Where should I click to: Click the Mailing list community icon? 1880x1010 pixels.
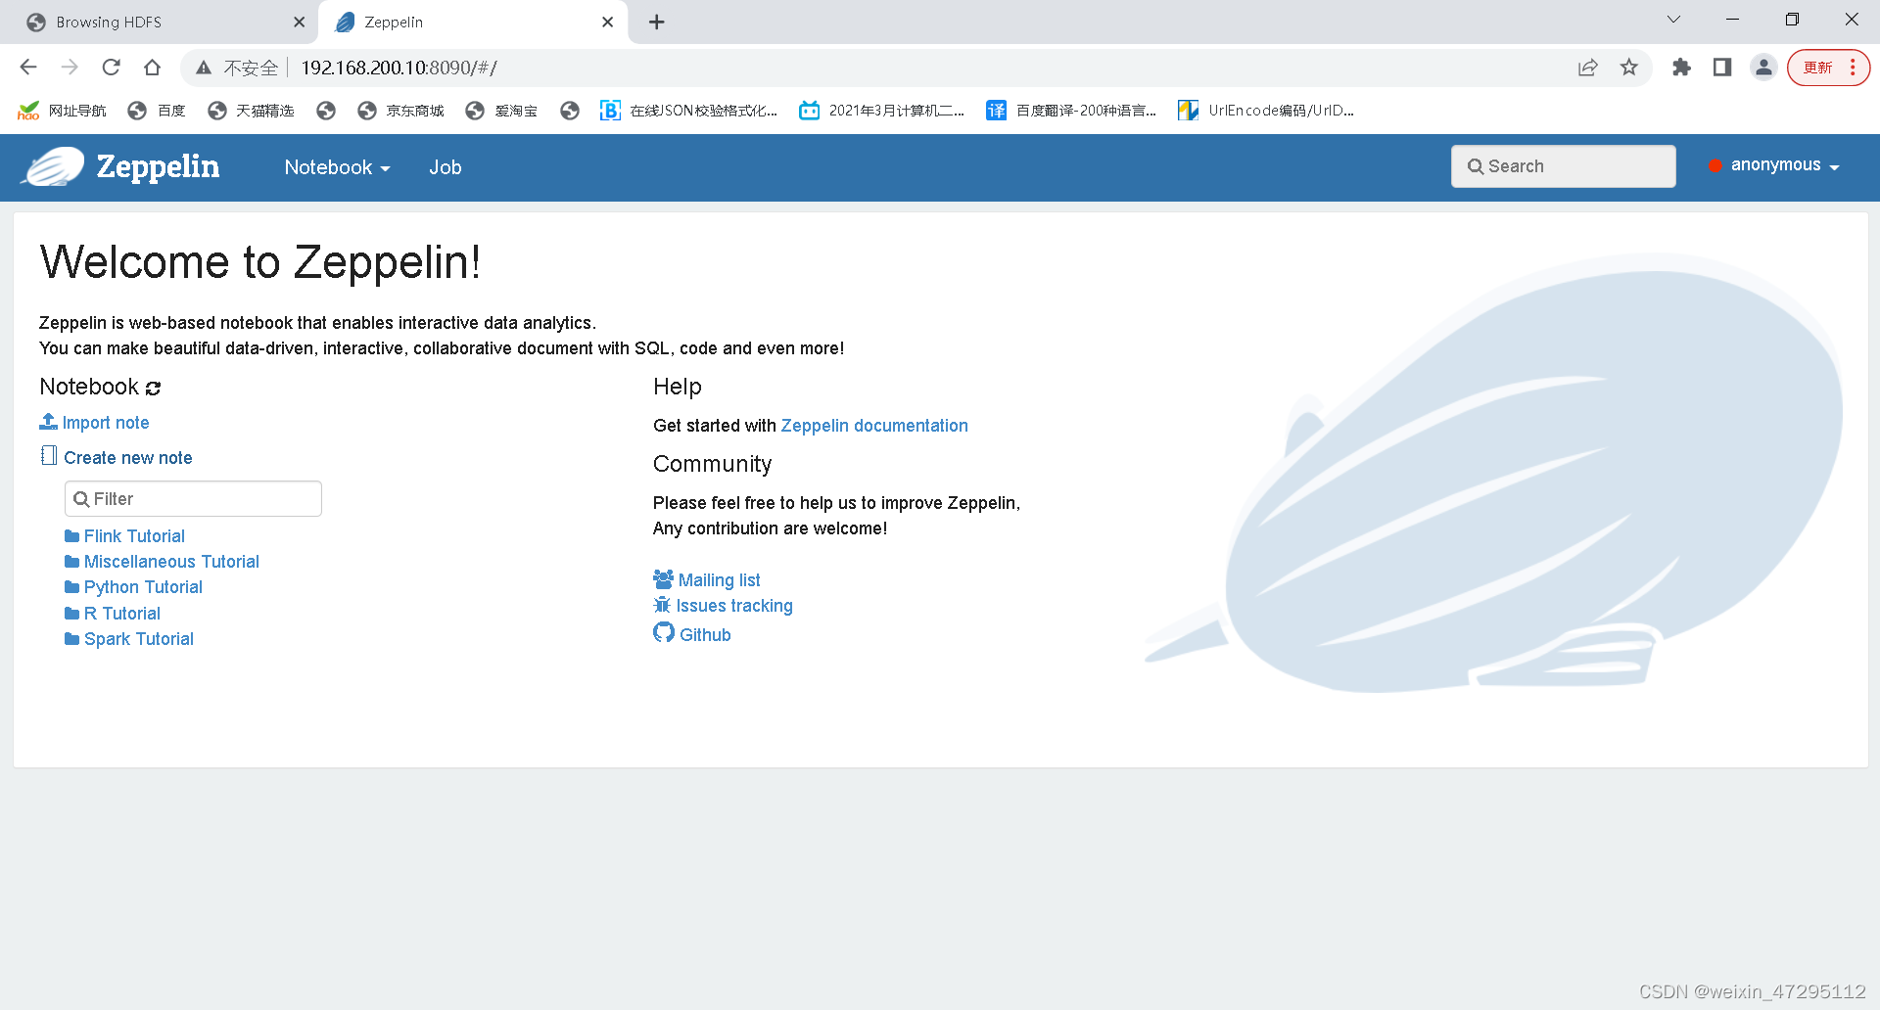[x=662, y=578]
